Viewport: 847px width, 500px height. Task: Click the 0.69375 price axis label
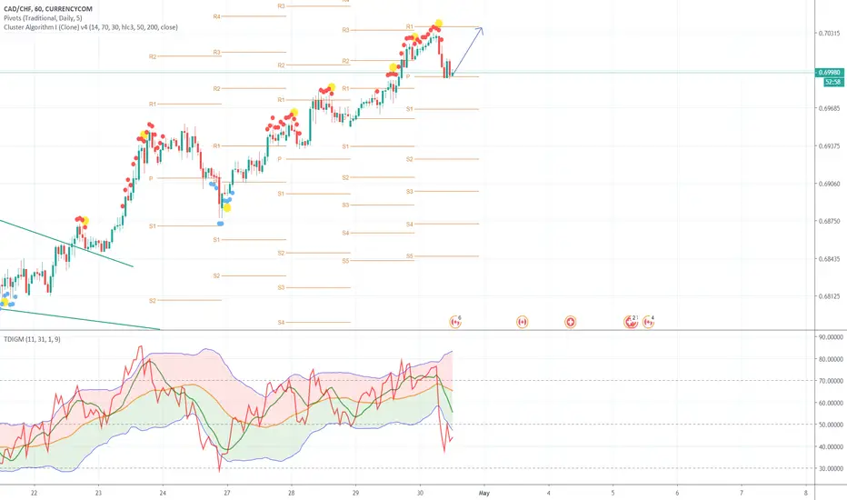click(829, 146)
